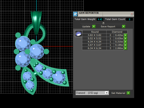
Task: Click the 2.86tw weight cell
Action: (119, 48)
